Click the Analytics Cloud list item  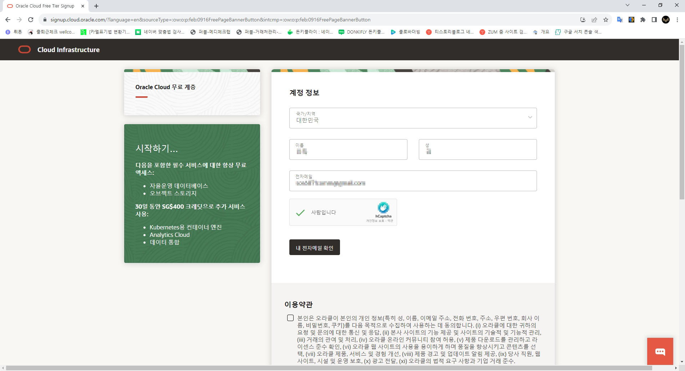[169, 235]
